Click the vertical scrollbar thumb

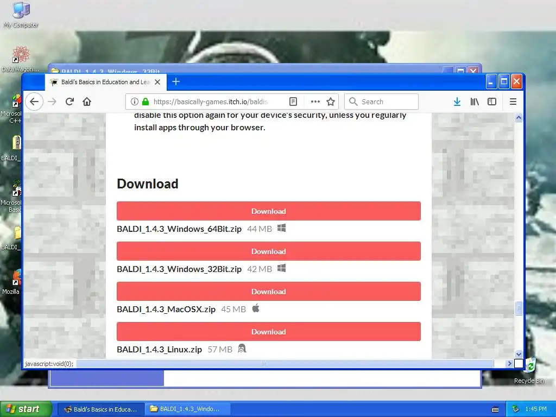519,308
